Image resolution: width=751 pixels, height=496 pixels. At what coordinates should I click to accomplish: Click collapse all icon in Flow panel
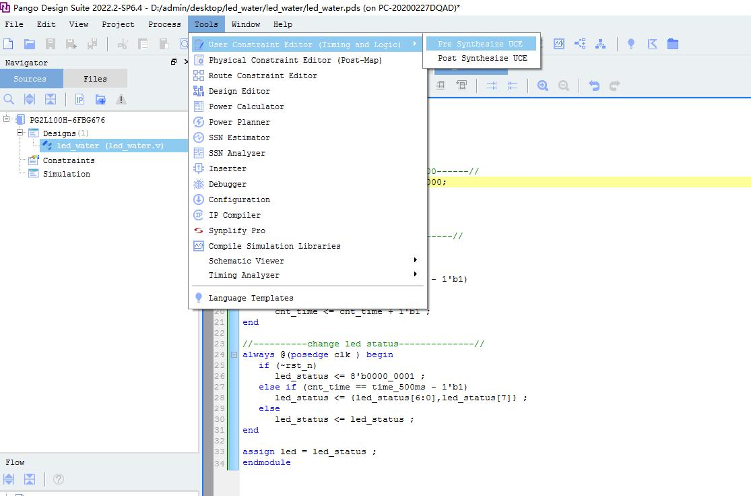pos(30,478)
